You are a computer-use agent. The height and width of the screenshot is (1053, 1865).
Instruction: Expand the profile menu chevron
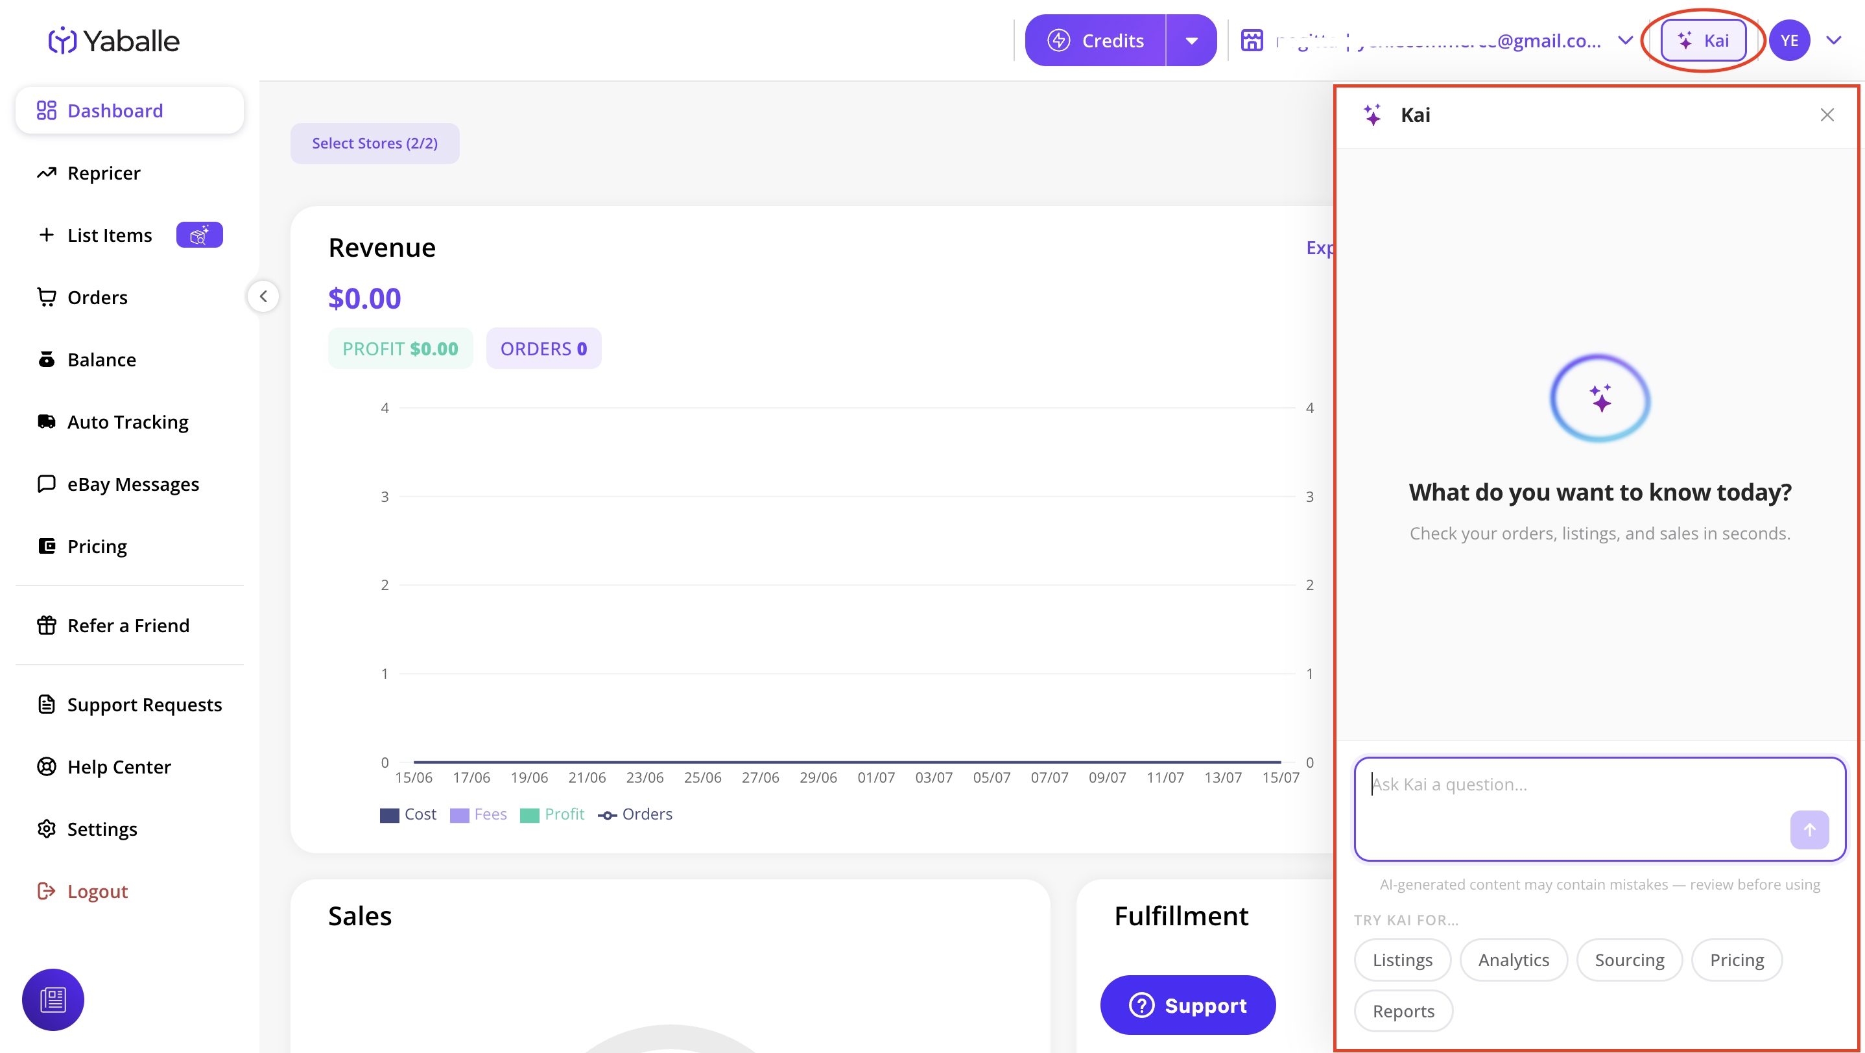tap(1833, 41)
